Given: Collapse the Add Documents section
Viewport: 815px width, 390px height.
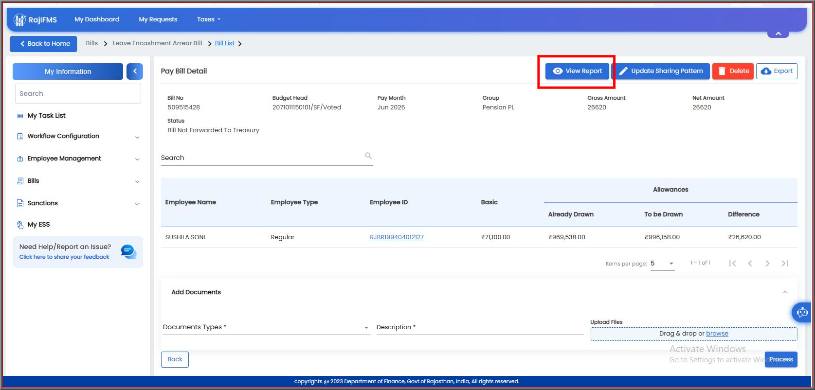Looking at the screenshot, I should [785, 292].
